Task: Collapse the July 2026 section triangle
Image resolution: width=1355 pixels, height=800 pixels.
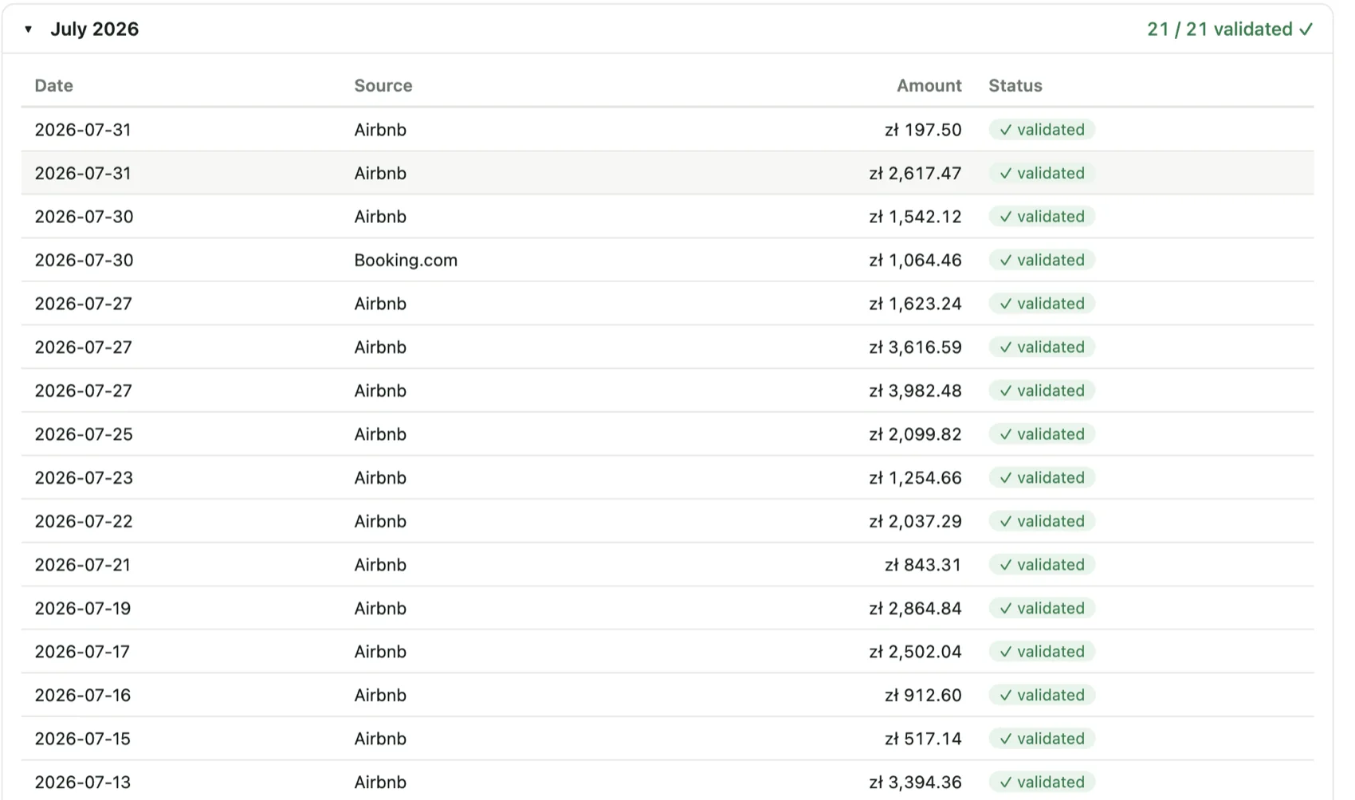Action: click(x=28, y=29)
